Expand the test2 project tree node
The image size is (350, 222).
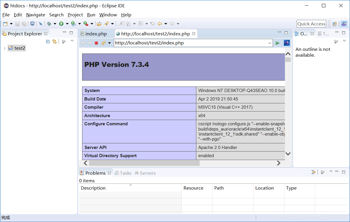(x=4, y=48)
